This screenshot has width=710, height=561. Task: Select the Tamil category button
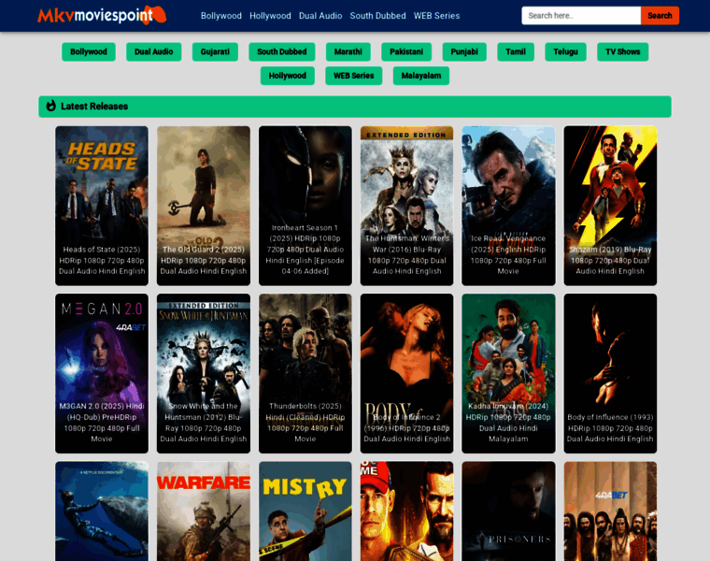(x=516, y=51)
